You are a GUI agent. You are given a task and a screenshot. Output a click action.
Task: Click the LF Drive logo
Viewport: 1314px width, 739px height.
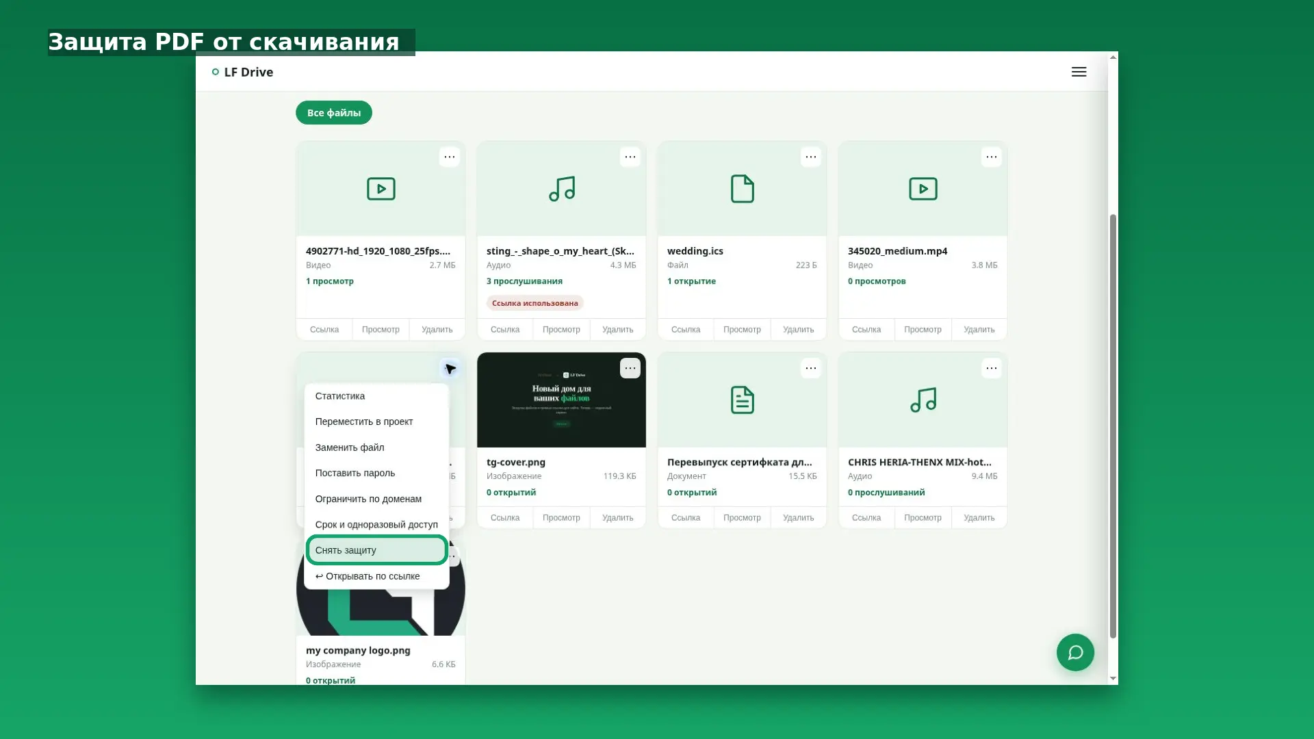pos(242,72)
